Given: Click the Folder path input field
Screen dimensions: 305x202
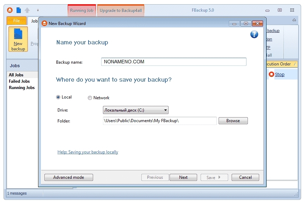Looking at the screenshot, I should [160, 121].
